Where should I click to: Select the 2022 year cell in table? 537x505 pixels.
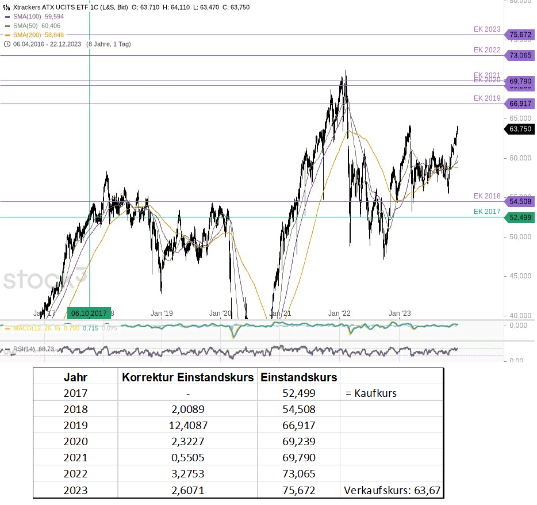coord(76,473)
